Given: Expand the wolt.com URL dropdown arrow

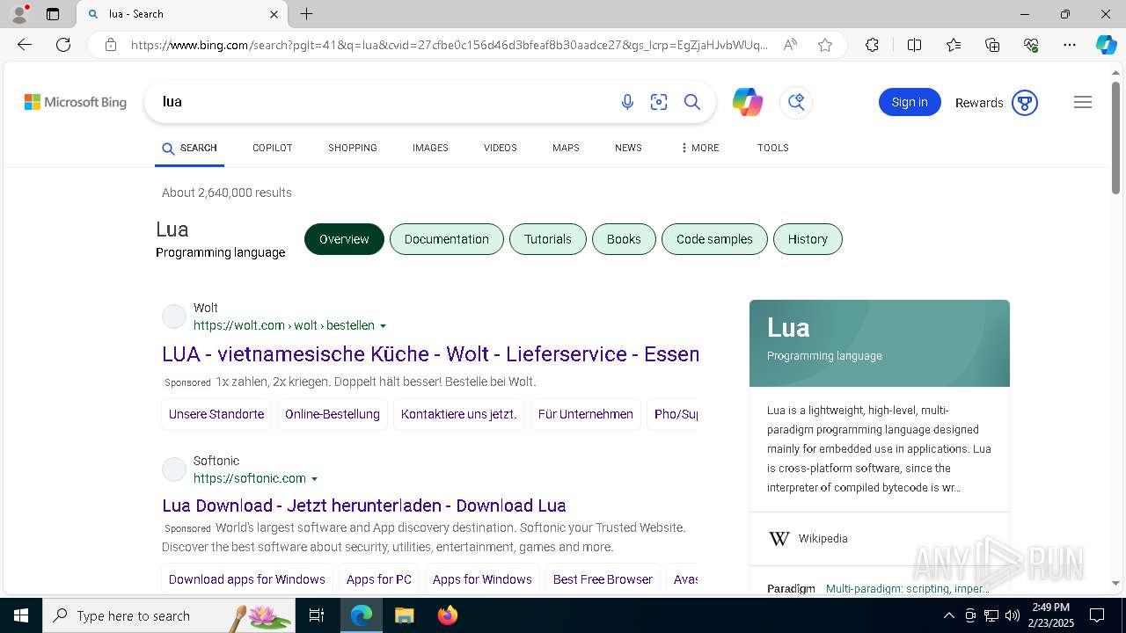Looking at the screenshot, I should (x=383, y=326).
